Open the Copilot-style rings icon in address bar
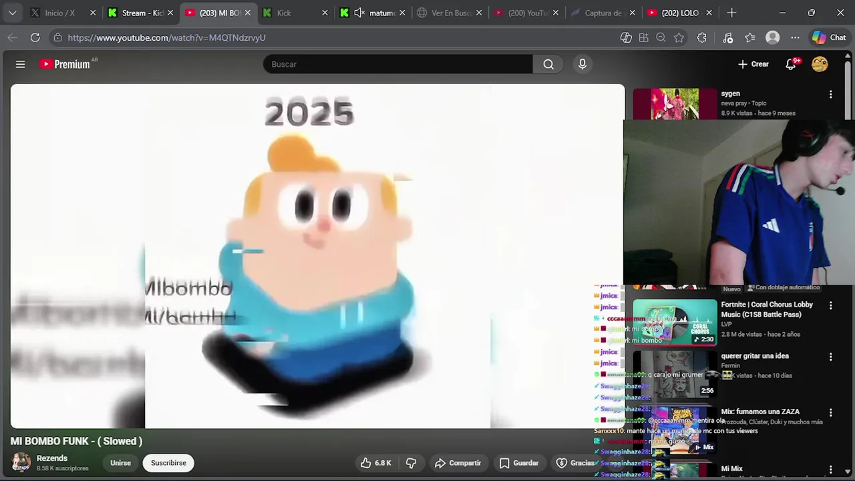The width and height of the screenshot is (855, 481). tap(626, 37)
